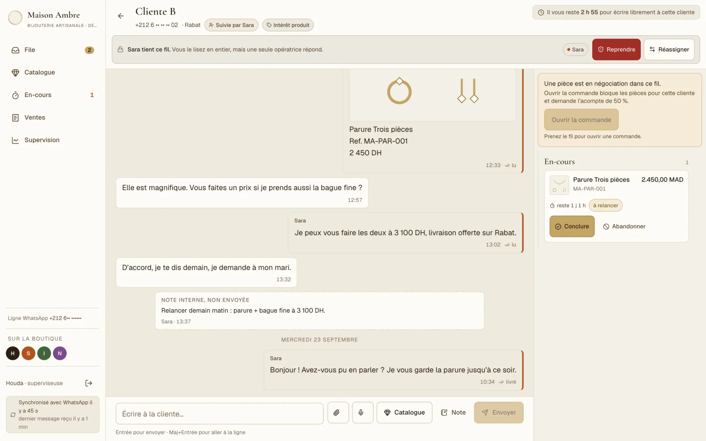Focus the Écrire à la cliente field
This screenshot has width=706, height=441.
pos(219,414)
